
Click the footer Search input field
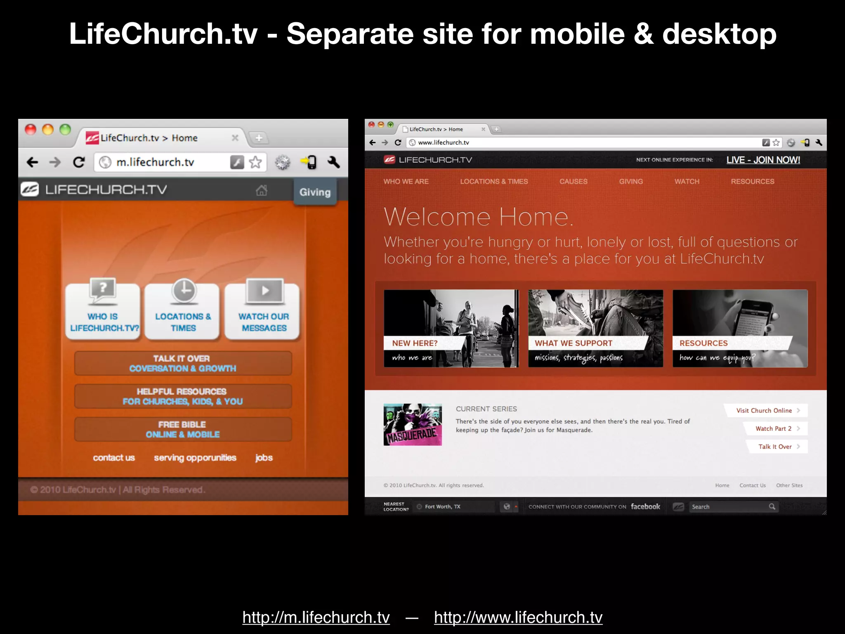(x=728, y=506)
